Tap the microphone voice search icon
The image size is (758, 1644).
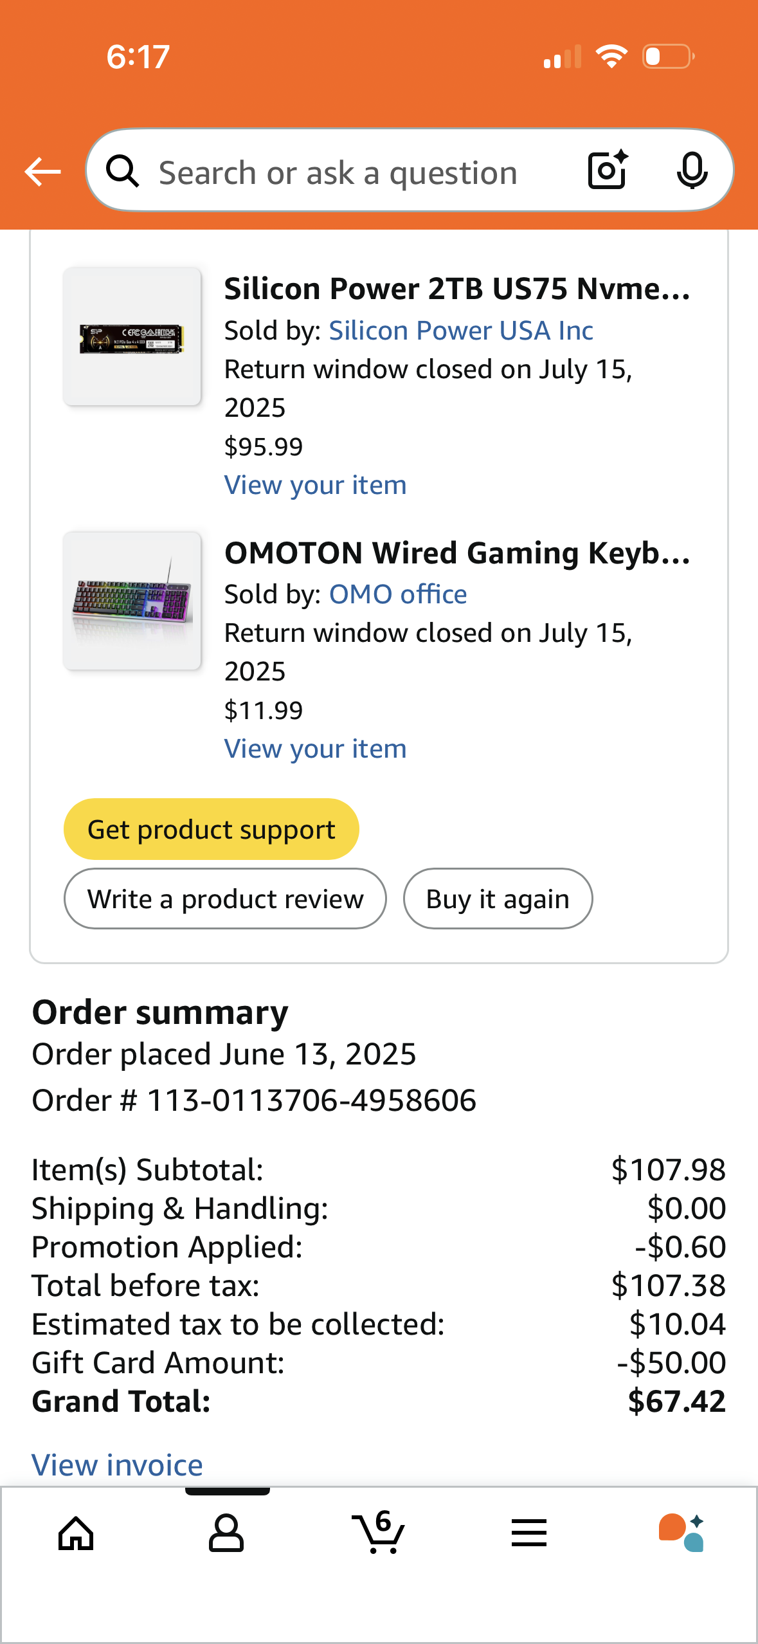[x=692, y=170]
